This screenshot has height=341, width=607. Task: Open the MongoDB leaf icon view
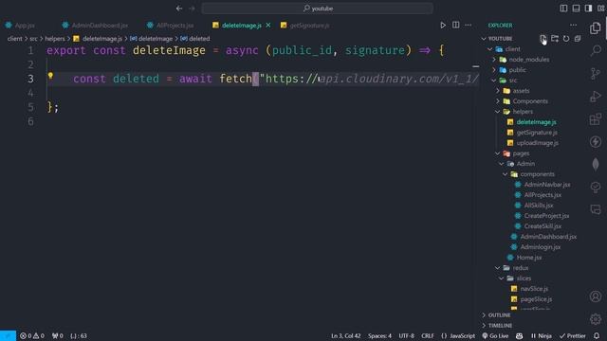[596, 164]
